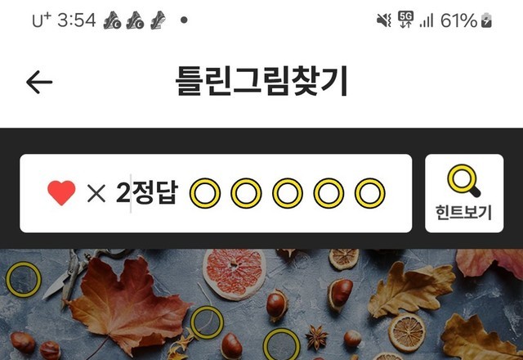Select the third yellow answer circle
This screenshot has height=360, width=523.
288,193
